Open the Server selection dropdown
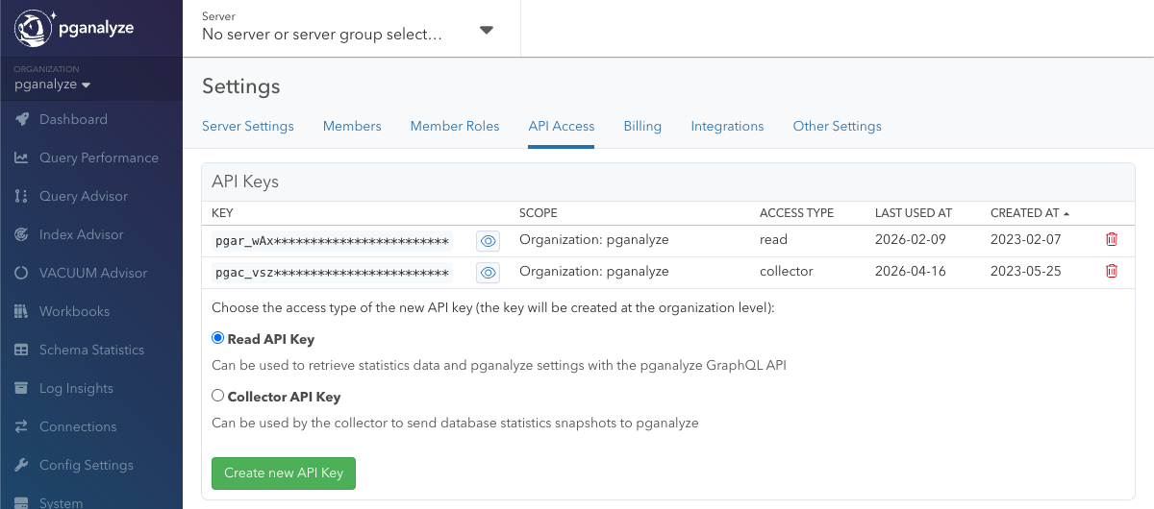Screen dimensions: 1154x509 pyautogui.click(x=351, y=29)
